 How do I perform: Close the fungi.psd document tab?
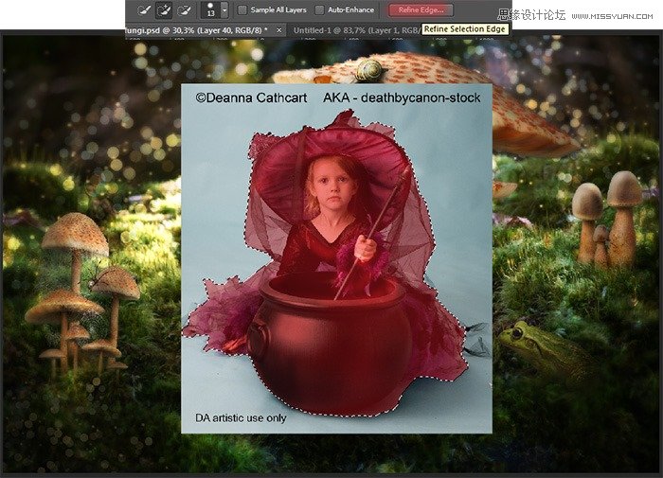pyautogui.click(x=279, y=30)
